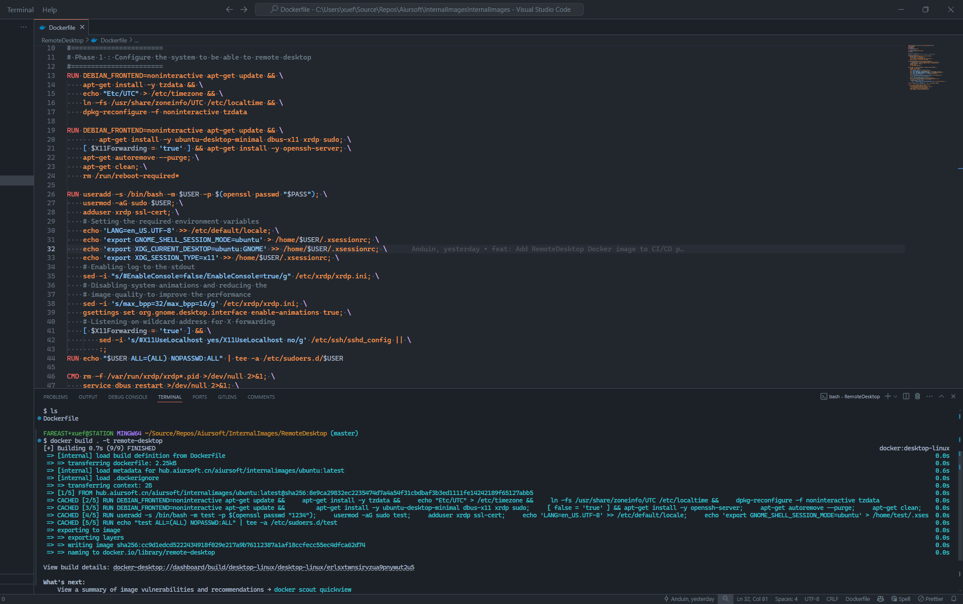Toggle Prettier formatter status item
This screenshot has width=963, height=604.
931,599
